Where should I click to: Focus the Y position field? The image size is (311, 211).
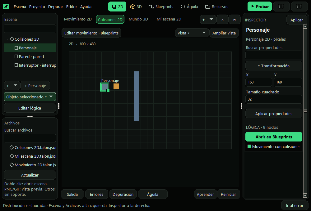[288, 82]
